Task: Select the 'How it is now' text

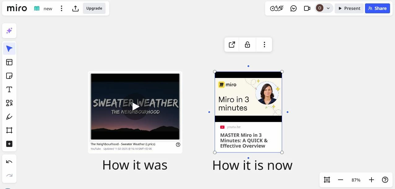Action: click(252, 165)
